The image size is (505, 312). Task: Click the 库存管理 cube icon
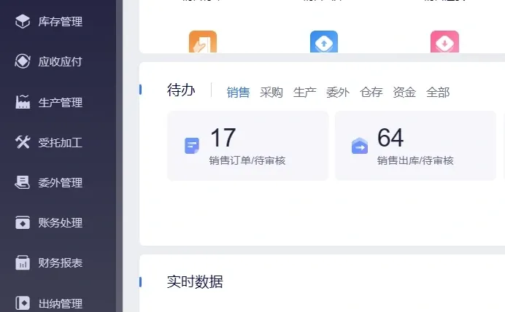23,22
